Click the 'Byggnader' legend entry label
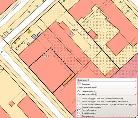 [86, 84]
